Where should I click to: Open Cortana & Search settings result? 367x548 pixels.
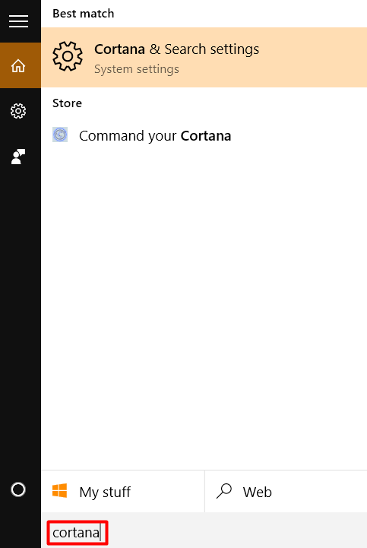(x=204, y=57)
